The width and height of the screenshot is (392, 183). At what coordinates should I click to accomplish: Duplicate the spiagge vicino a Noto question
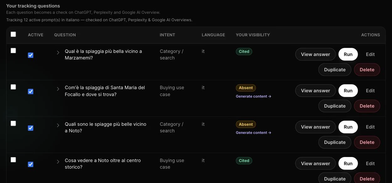tap(335, 142)
